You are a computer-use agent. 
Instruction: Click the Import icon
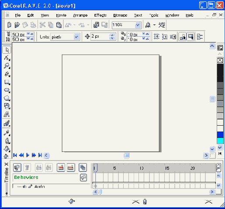click(x=96, y=25)
